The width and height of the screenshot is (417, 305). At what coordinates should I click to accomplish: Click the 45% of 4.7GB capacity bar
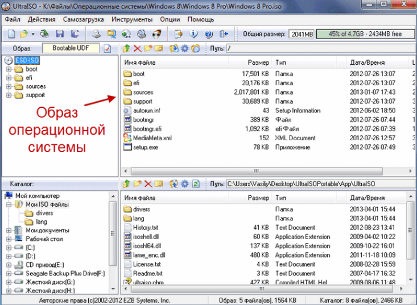tap(365, 34)
